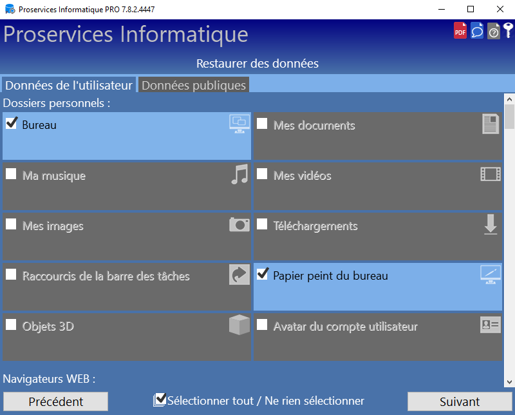Click the Papier peint monitor icon
The image size is (515, 415).
click(491, 275)
